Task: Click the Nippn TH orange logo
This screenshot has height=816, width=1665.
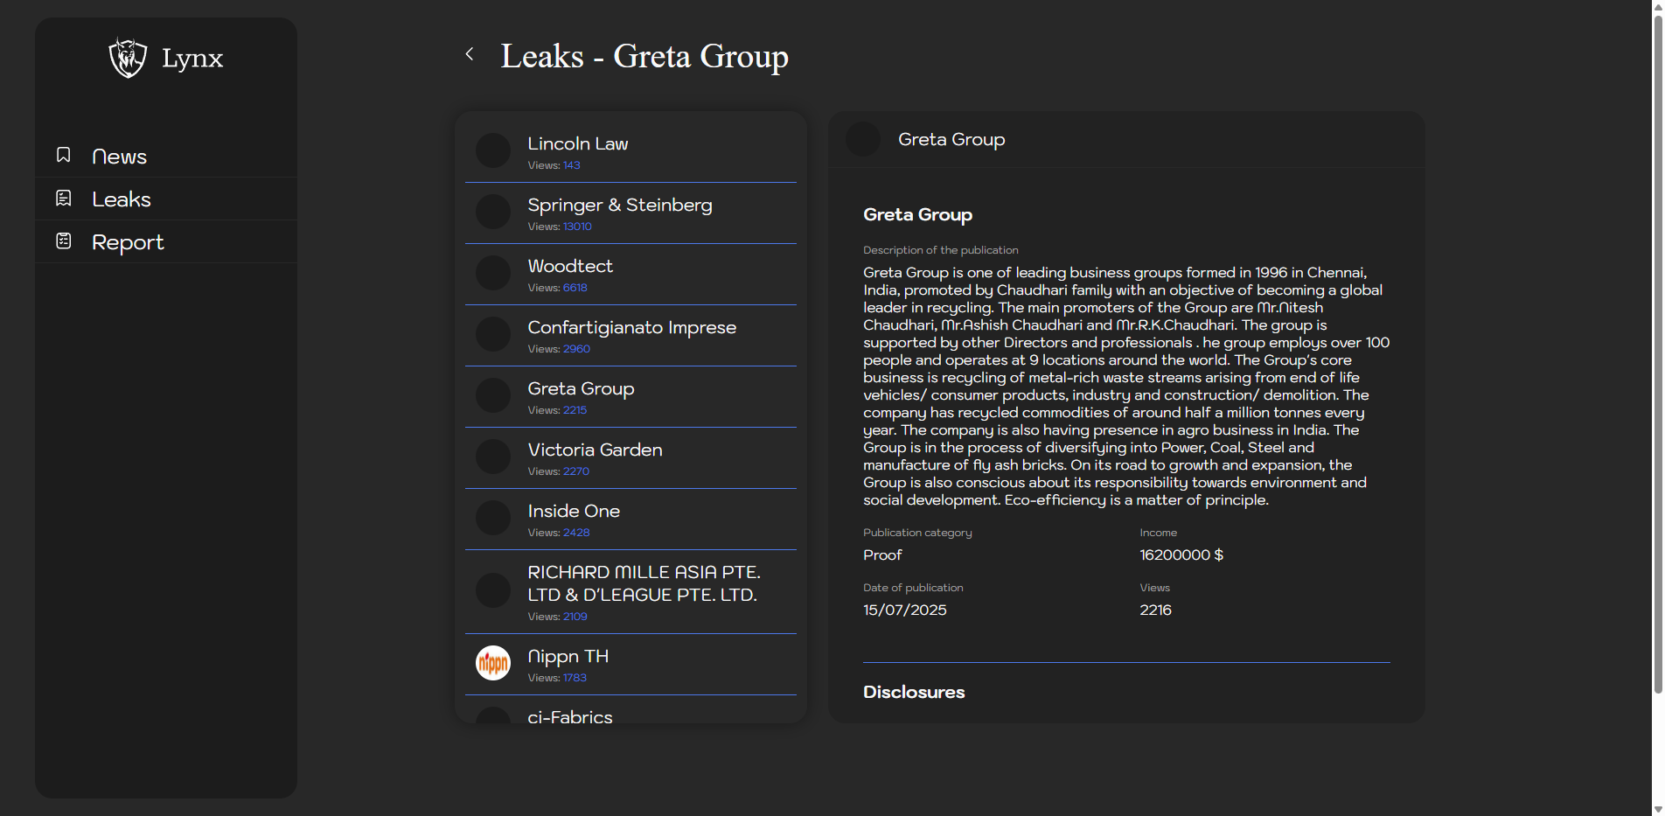Action: (x=493, y=663)
